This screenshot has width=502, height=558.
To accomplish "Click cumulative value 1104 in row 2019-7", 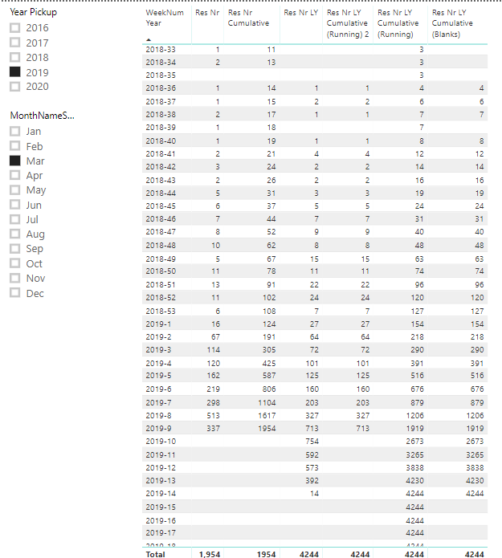I will [x=267, y=402].
